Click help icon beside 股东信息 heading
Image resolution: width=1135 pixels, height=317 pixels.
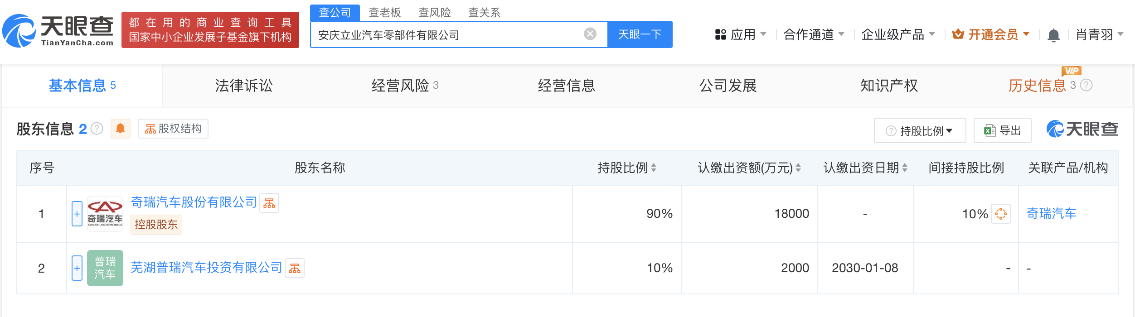tap(97, 129)
